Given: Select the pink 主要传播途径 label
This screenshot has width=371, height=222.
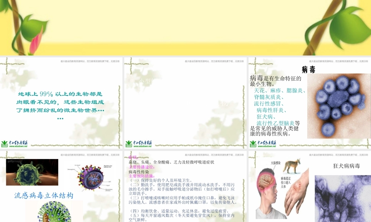Looking at the screenshot, I should (x=141, y=167).
